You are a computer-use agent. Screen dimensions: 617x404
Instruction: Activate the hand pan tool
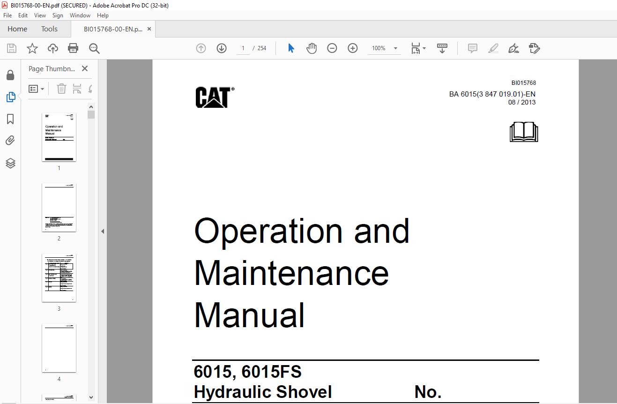click(312, 48)
